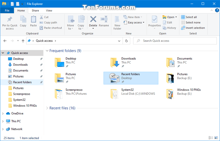Create a New folder from ribbon
This screenshot has width=220, height=141.
tap(117, 23)
